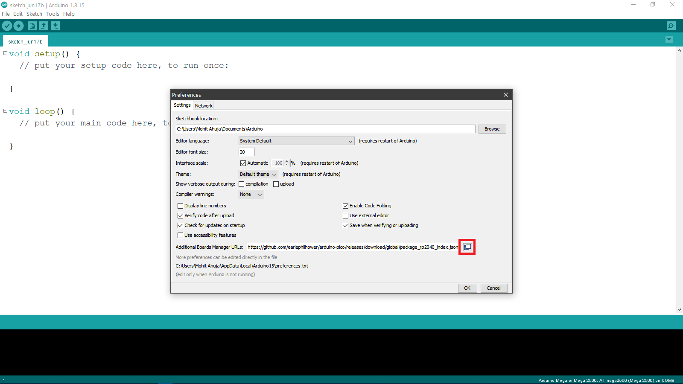683x384 pixels.
Task: Open the Sketch menu
Action: (x=34, y=14)
